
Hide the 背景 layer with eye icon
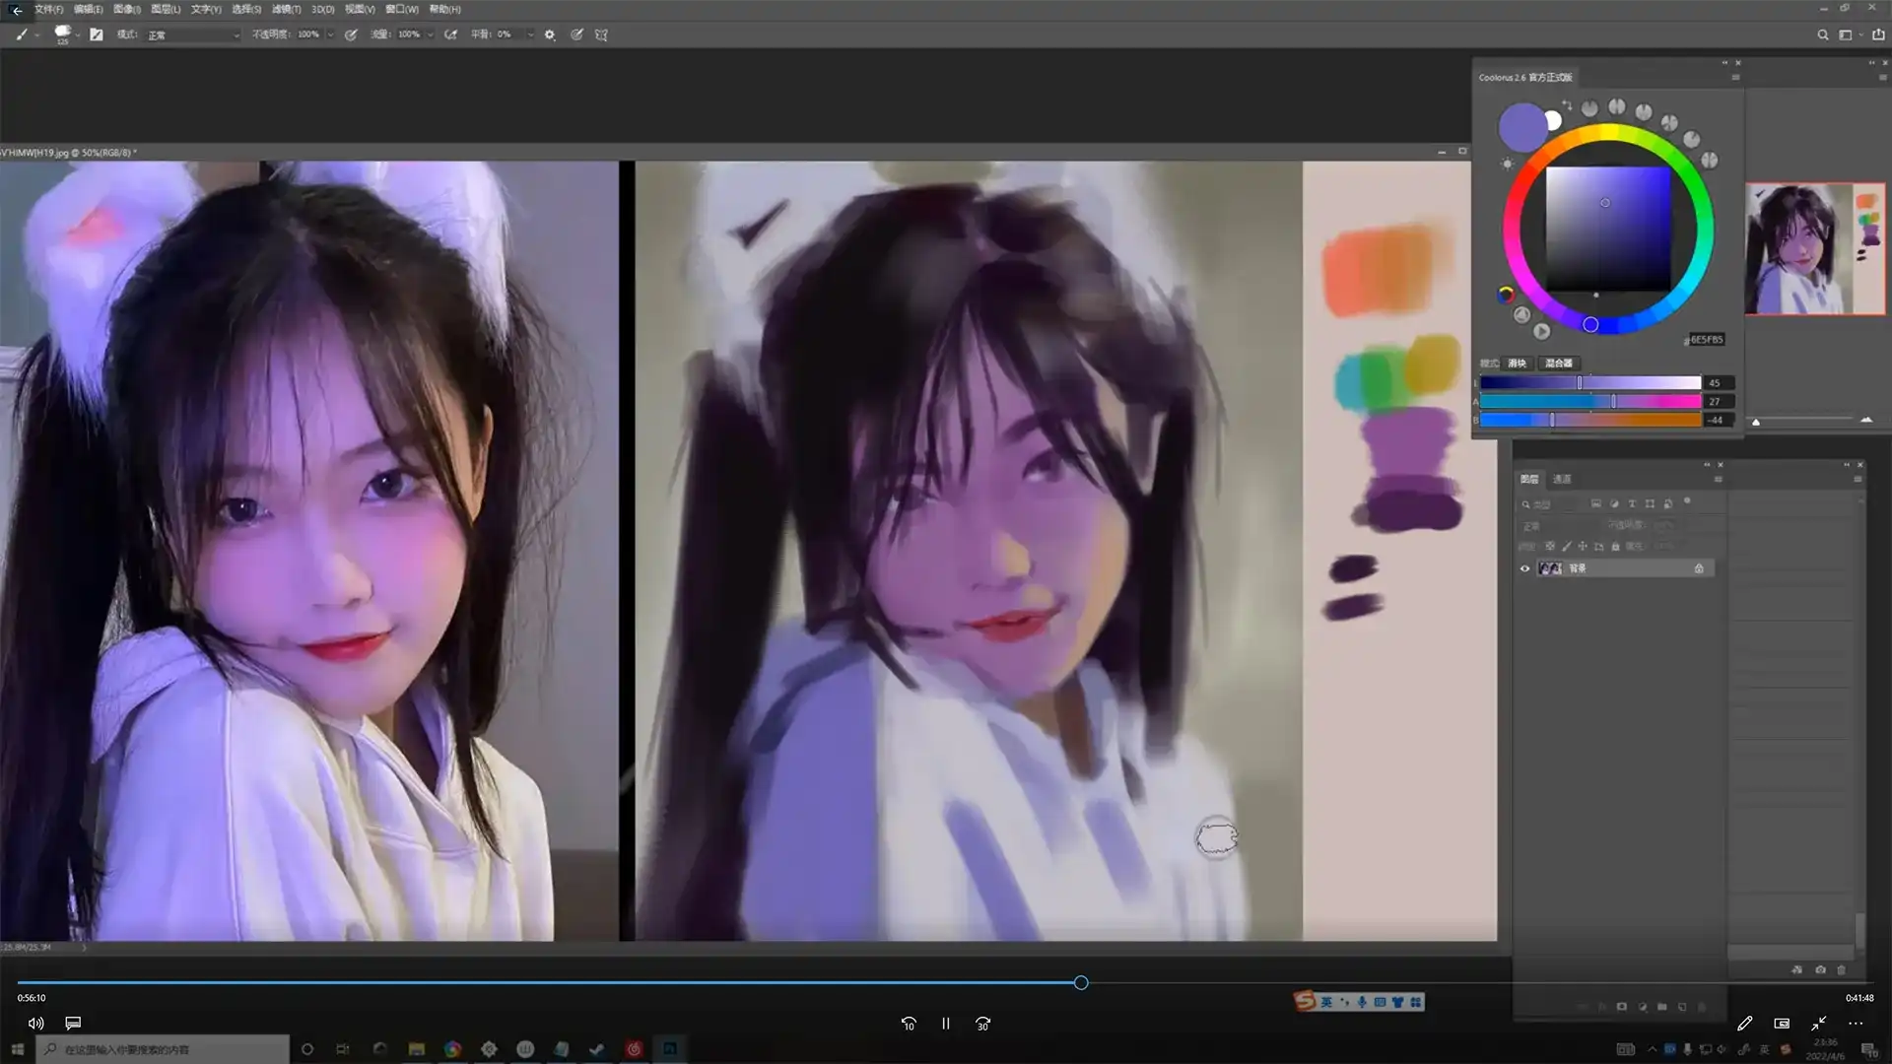(x=1524, y=568)
